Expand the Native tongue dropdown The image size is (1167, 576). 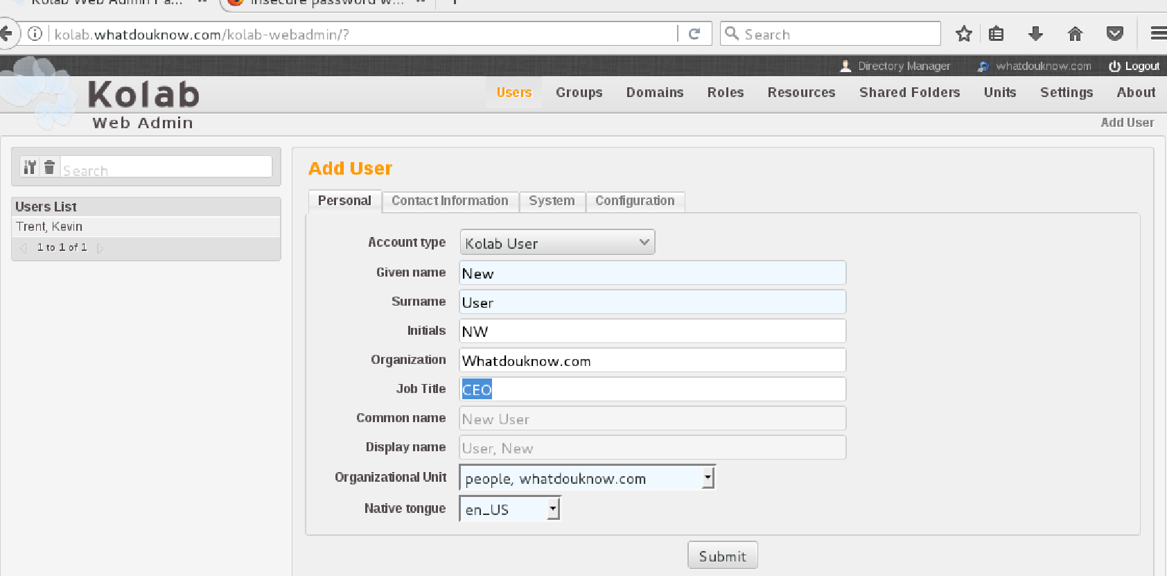[509, 509]
